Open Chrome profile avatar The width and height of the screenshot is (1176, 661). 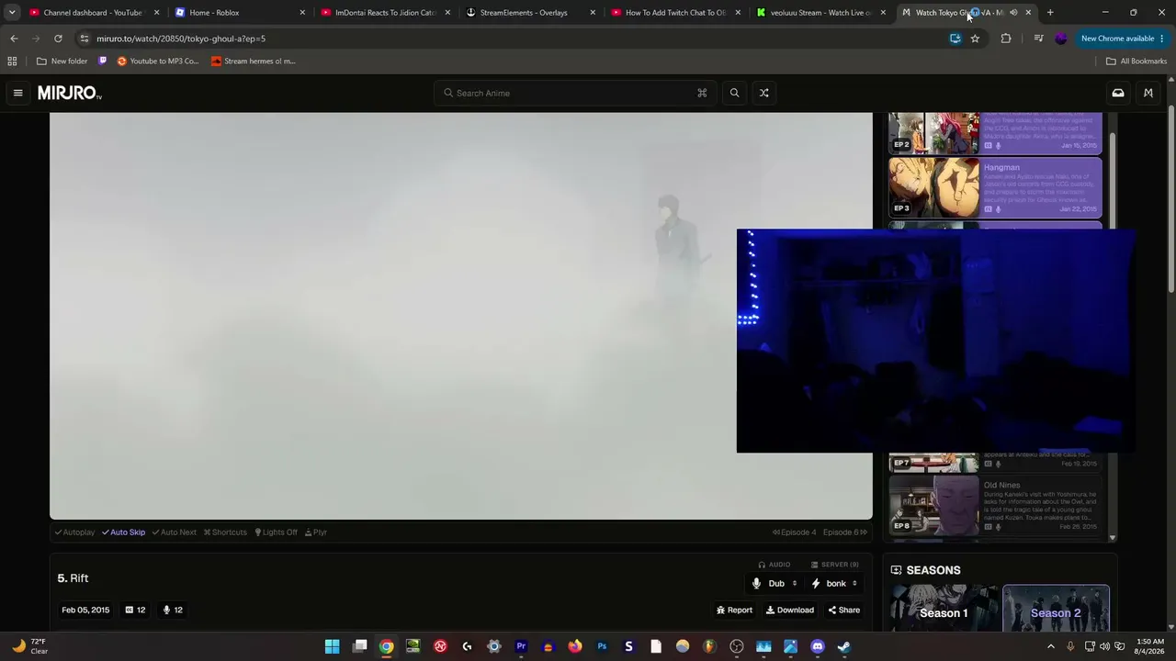pos(1061,39)
